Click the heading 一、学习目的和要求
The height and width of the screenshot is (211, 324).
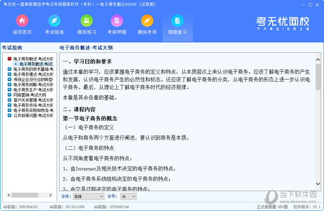tap(87, 62)
